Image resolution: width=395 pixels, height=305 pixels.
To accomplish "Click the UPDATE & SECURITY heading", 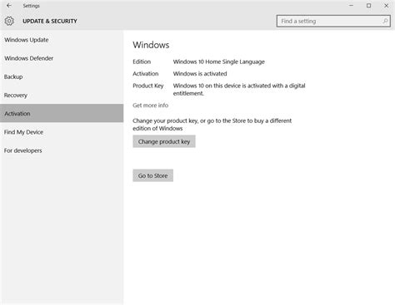I will 50,21.
